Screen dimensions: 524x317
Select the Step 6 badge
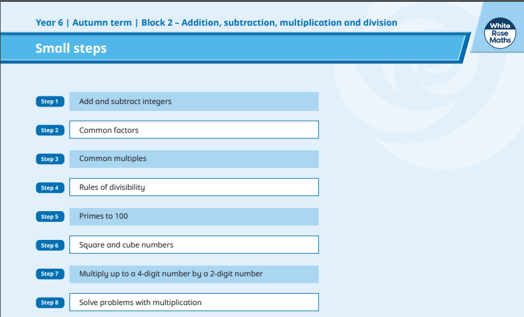(50, 246)
